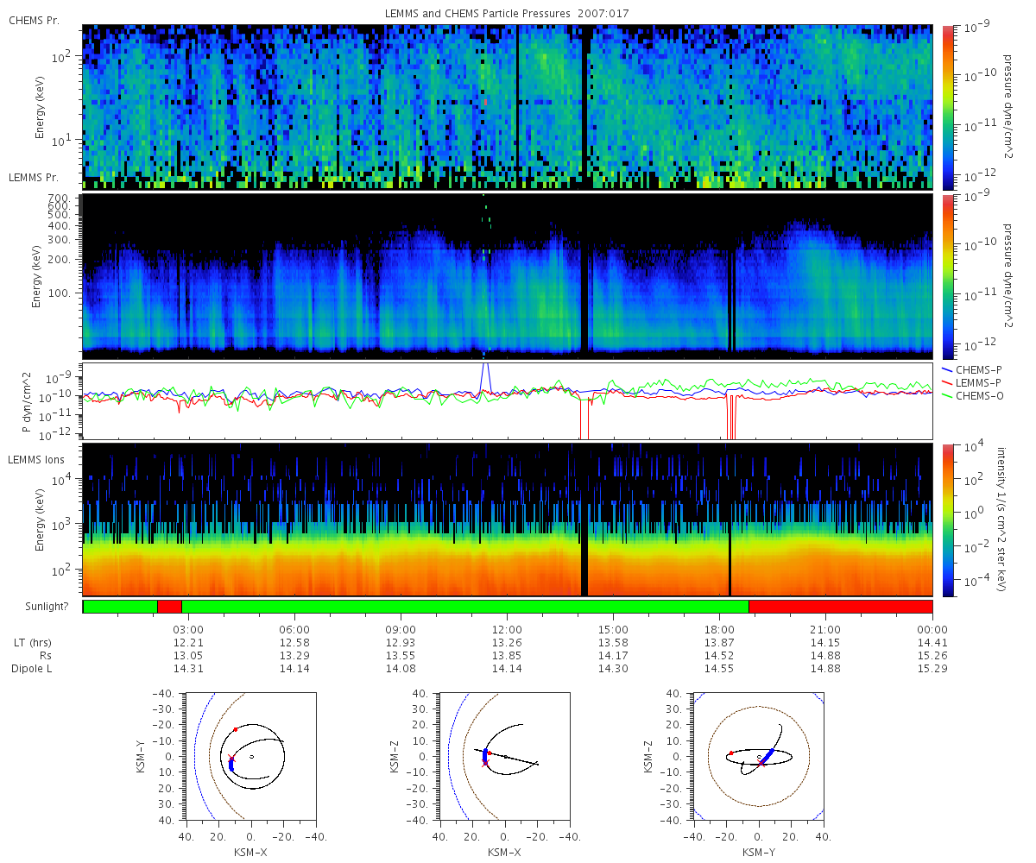Click the 'LT (hrs)' row label

pyautogui.click(x=34, y=642)
